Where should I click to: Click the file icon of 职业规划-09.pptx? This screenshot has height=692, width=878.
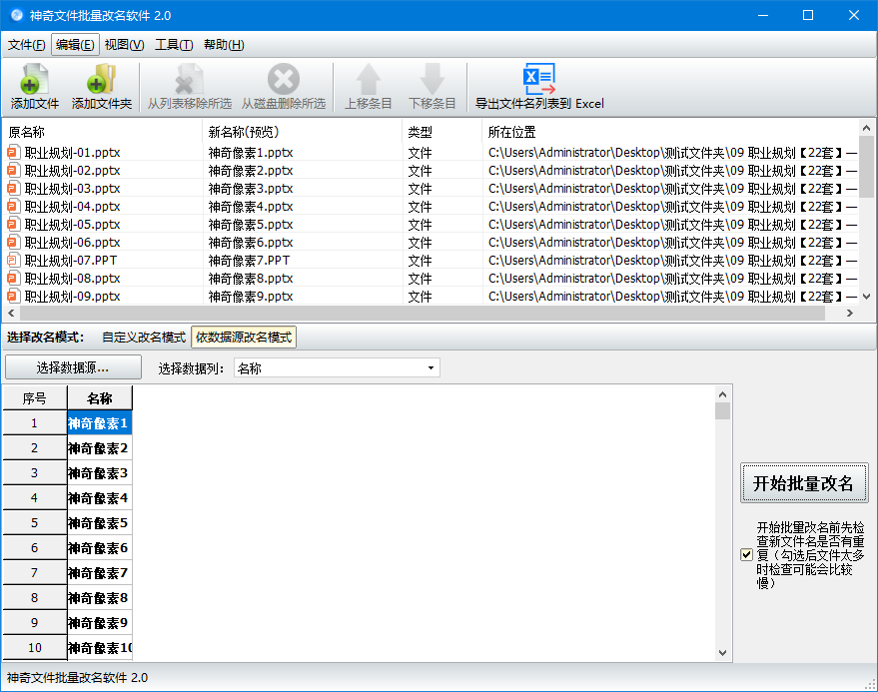point(13,296)
